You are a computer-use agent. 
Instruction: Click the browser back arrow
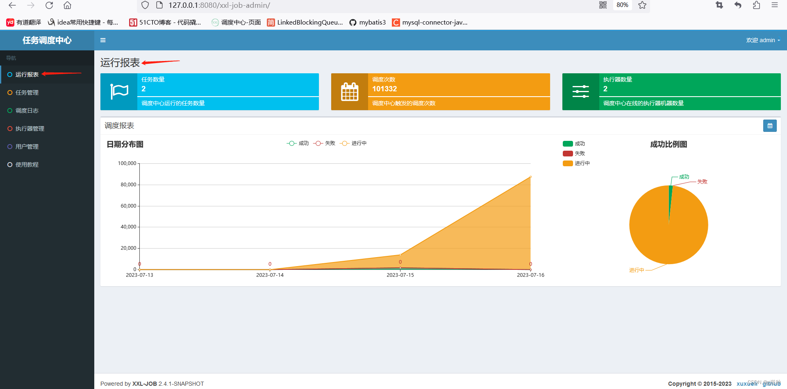tap(12, 5)
